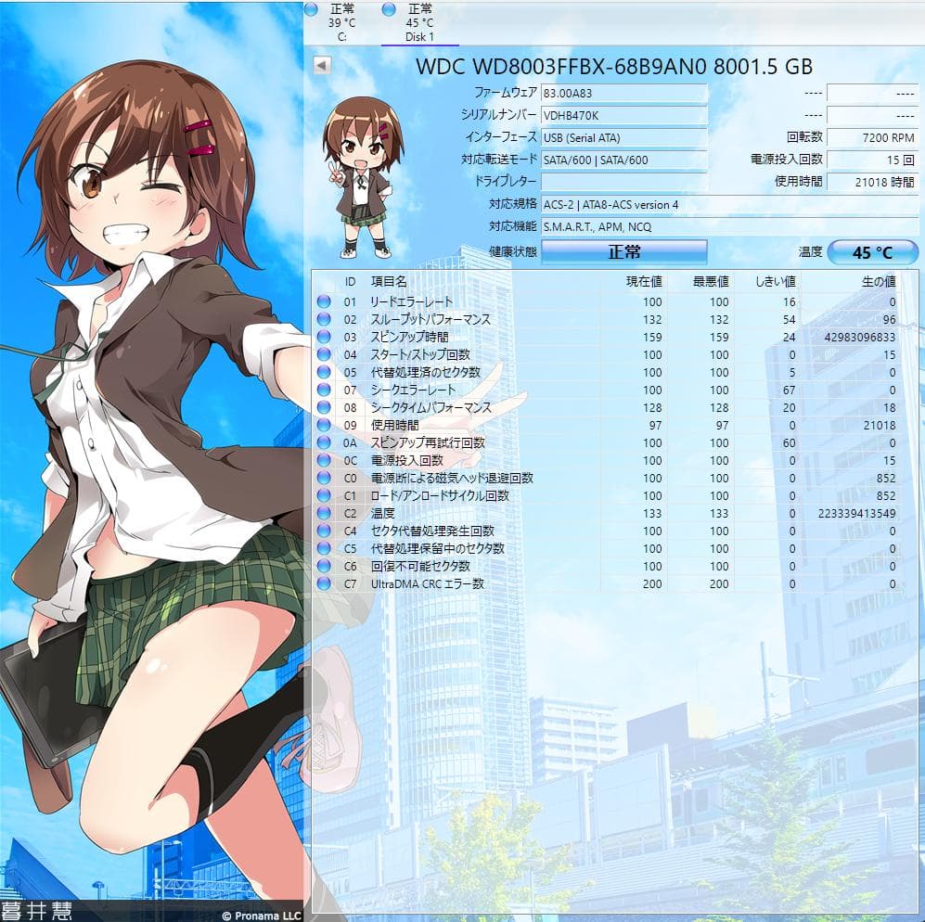Click the status icon for シークエラーレート attribute

coord(323,390)
